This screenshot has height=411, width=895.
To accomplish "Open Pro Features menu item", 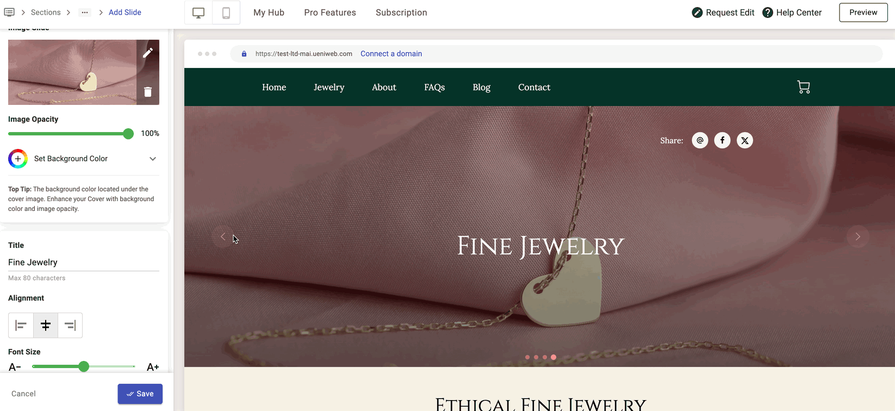I will (330, 13).
